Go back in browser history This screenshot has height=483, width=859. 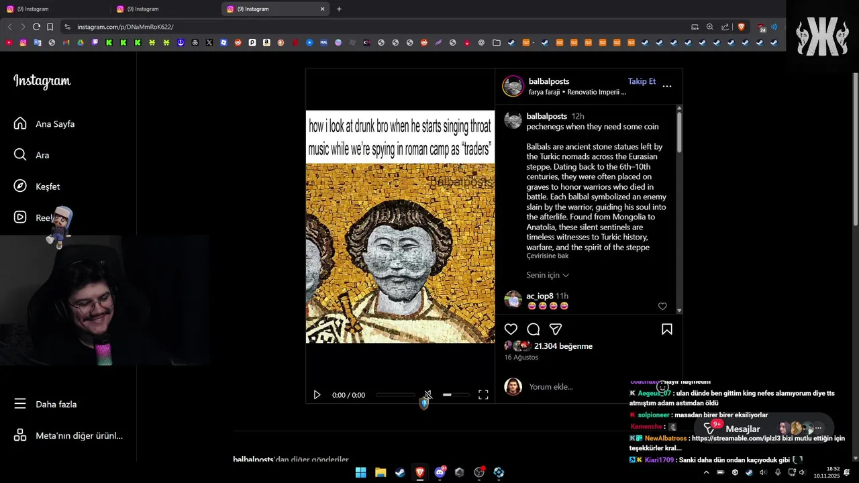tap(9, 27)
